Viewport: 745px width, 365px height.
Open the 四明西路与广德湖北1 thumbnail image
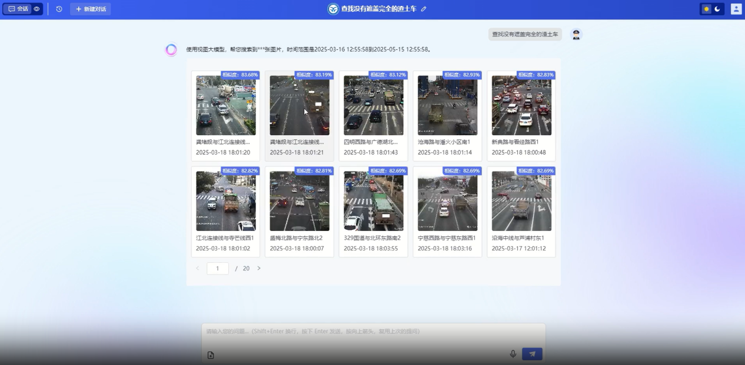(x=373, y=106)
